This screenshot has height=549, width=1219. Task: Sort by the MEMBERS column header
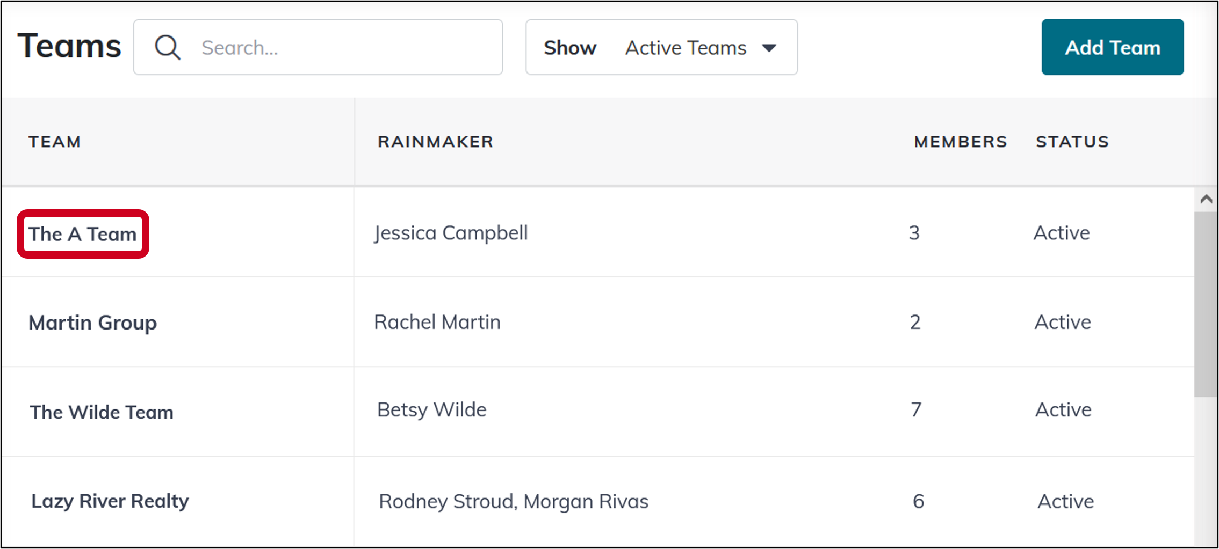[960, 141]
